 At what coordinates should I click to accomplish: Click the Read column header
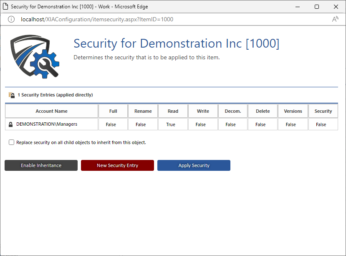pyautogui.click(x=173, y=111)
